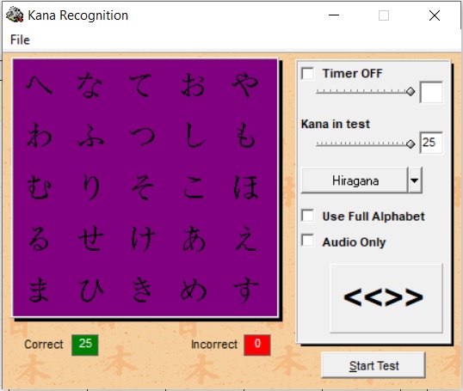Choose the む kana tile
This screenshot has height=391, width=463.
tap(40, 187)
